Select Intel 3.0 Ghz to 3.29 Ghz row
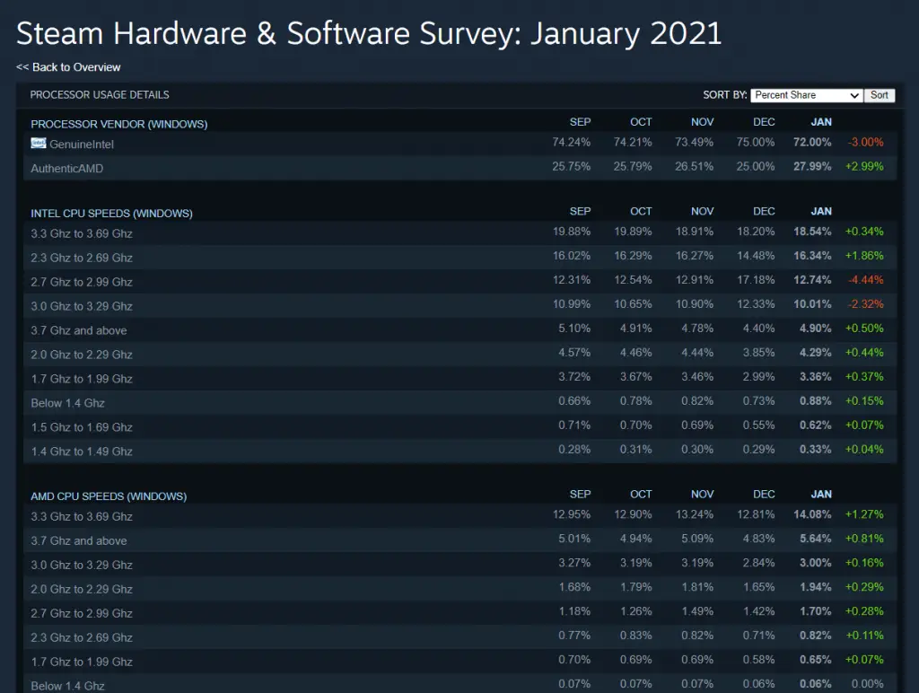This screenshot has width=919, height=693. (460, 305)
